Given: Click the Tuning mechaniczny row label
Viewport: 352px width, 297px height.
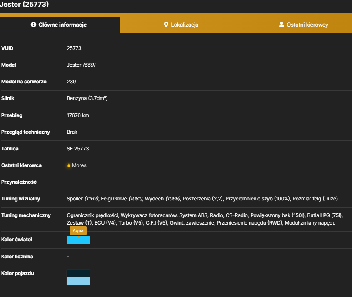Looking at the screenshot, I should click(26, 215).
